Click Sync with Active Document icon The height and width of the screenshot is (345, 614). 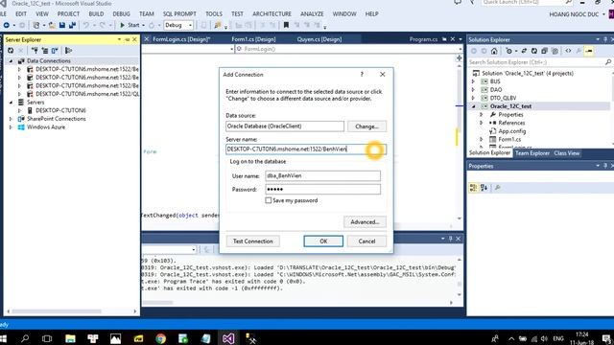tap(524, 51)
